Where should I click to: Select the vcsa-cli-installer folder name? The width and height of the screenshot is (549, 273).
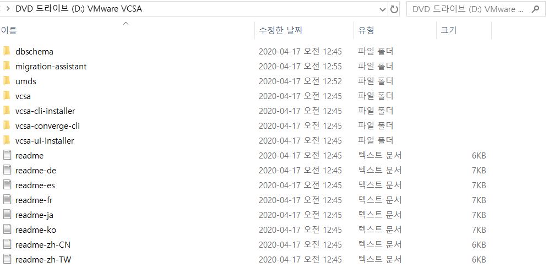(45, 111)
